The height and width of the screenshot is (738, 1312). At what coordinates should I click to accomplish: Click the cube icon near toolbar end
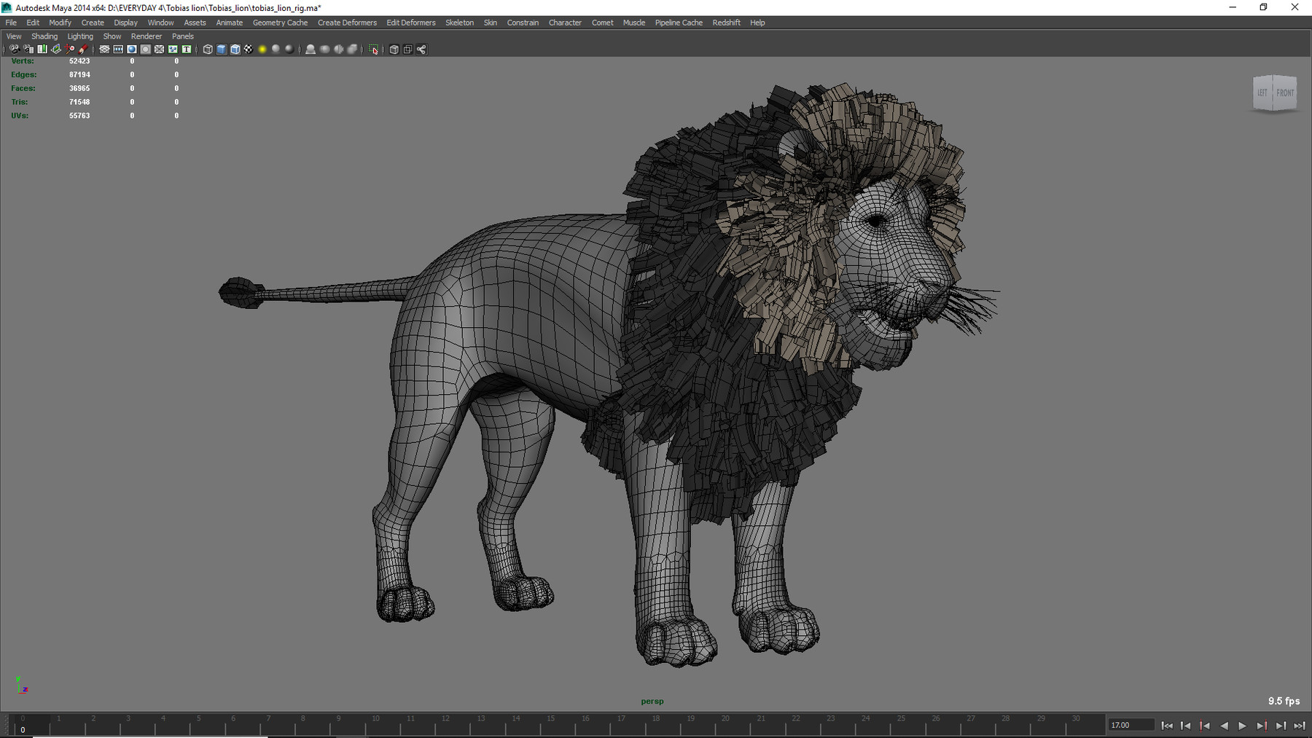tap(394, 50)
